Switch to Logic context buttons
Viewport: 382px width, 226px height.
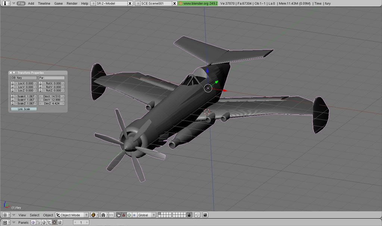[x=33, y=222]
